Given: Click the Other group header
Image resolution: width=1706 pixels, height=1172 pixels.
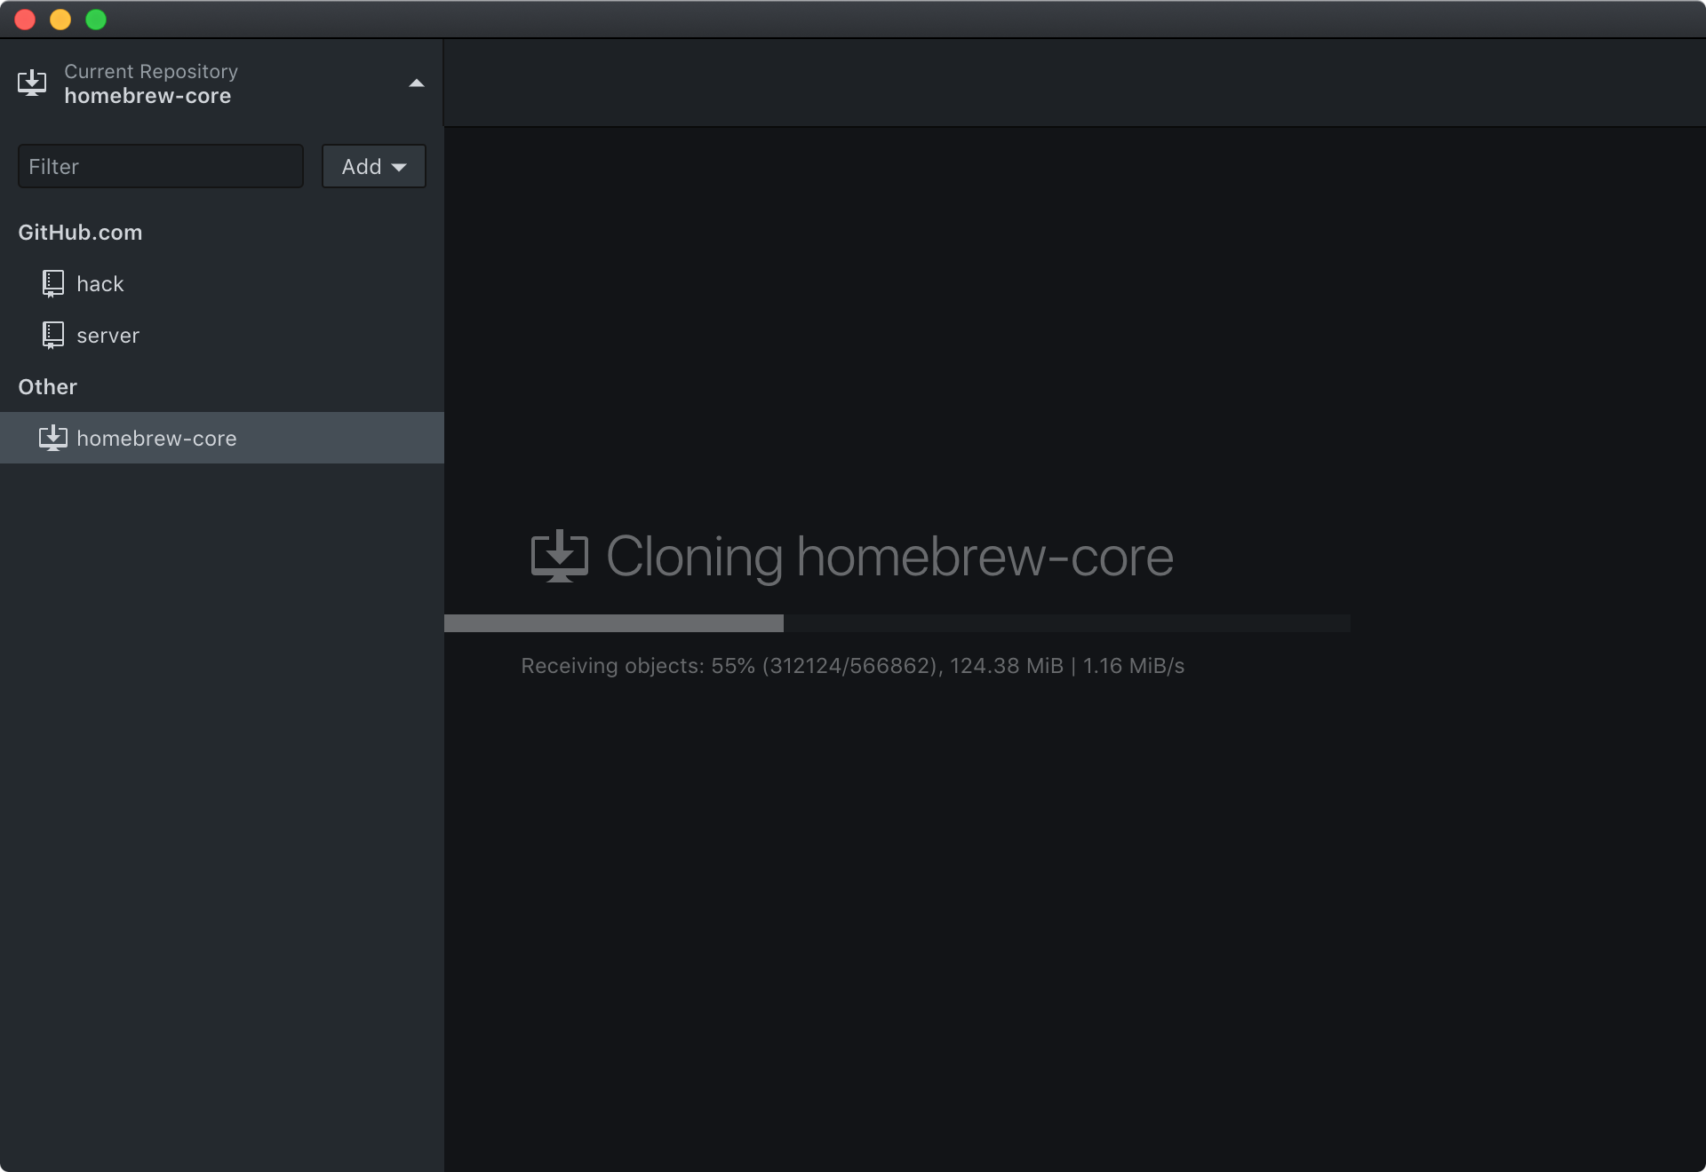Looking at the screenshot, I should tap(48, 387).
